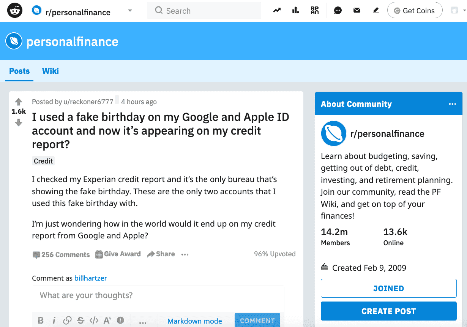Select the Posts tab
The image size is (467, 327).
click(x=19, y=71)
